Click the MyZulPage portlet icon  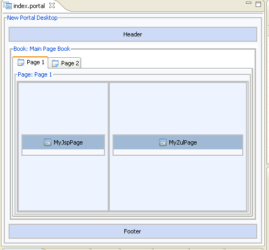coord(163,142)
